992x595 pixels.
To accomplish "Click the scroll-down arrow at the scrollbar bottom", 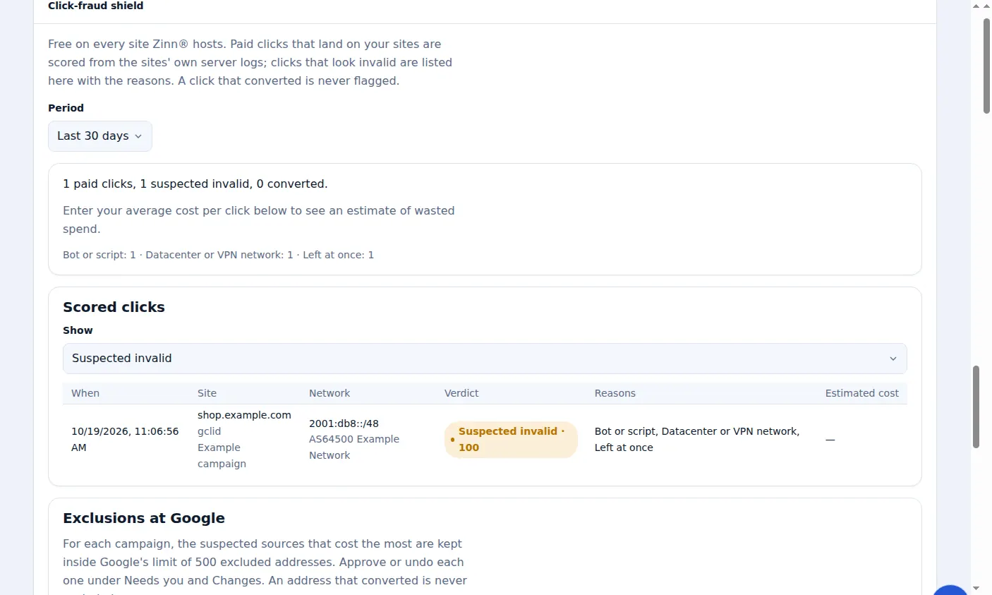I will (x=976, y=588).
